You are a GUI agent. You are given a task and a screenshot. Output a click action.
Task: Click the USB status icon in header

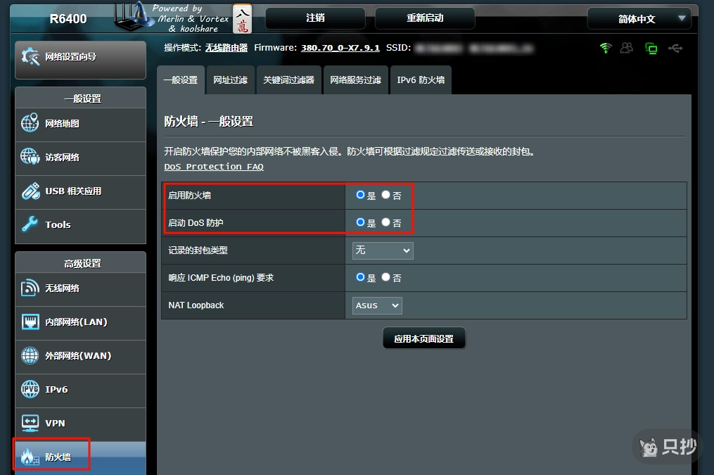(675, 48)
